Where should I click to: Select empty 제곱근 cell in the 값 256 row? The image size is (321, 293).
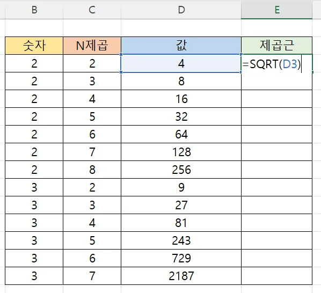(x=277, y=170)
